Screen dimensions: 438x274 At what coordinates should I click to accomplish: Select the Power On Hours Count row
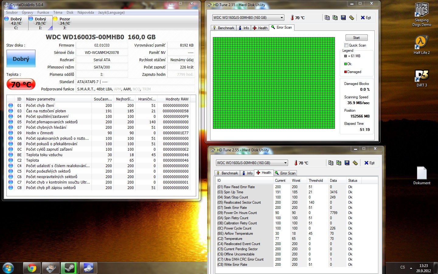coord(296,213)
